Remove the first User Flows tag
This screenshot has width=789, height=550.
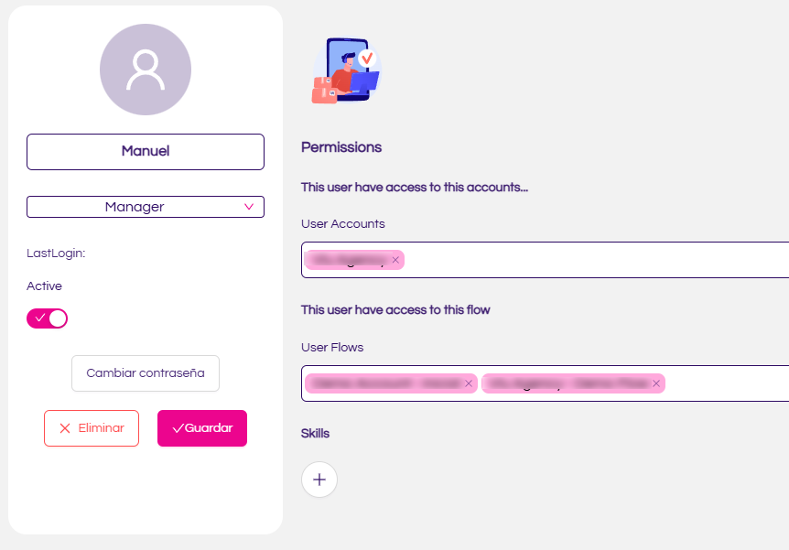(x=469, y=383)
